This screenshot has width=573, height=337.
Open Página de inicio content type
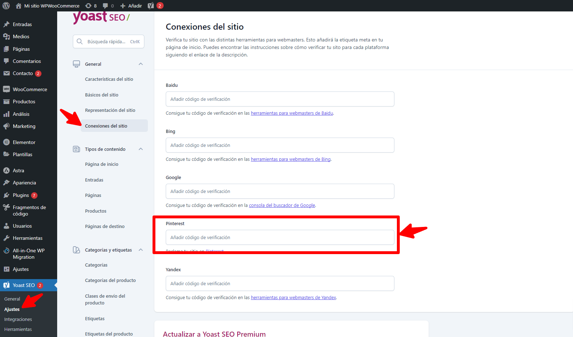[x=101, y=164]
